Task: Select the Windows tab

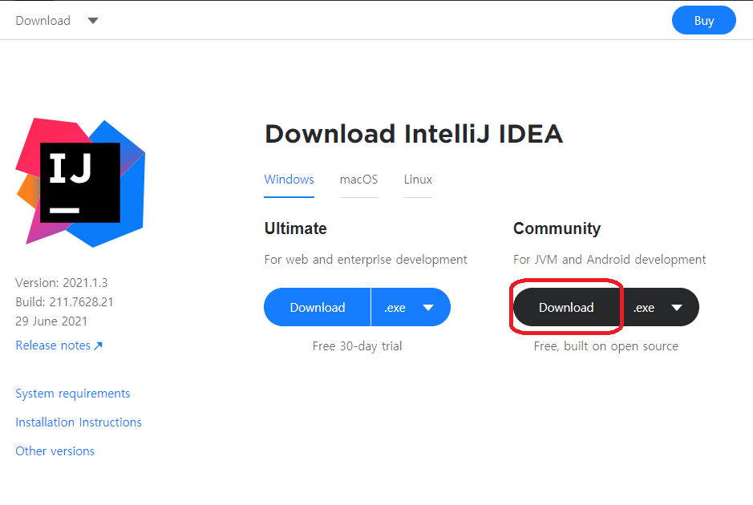Action: (289, 180)
